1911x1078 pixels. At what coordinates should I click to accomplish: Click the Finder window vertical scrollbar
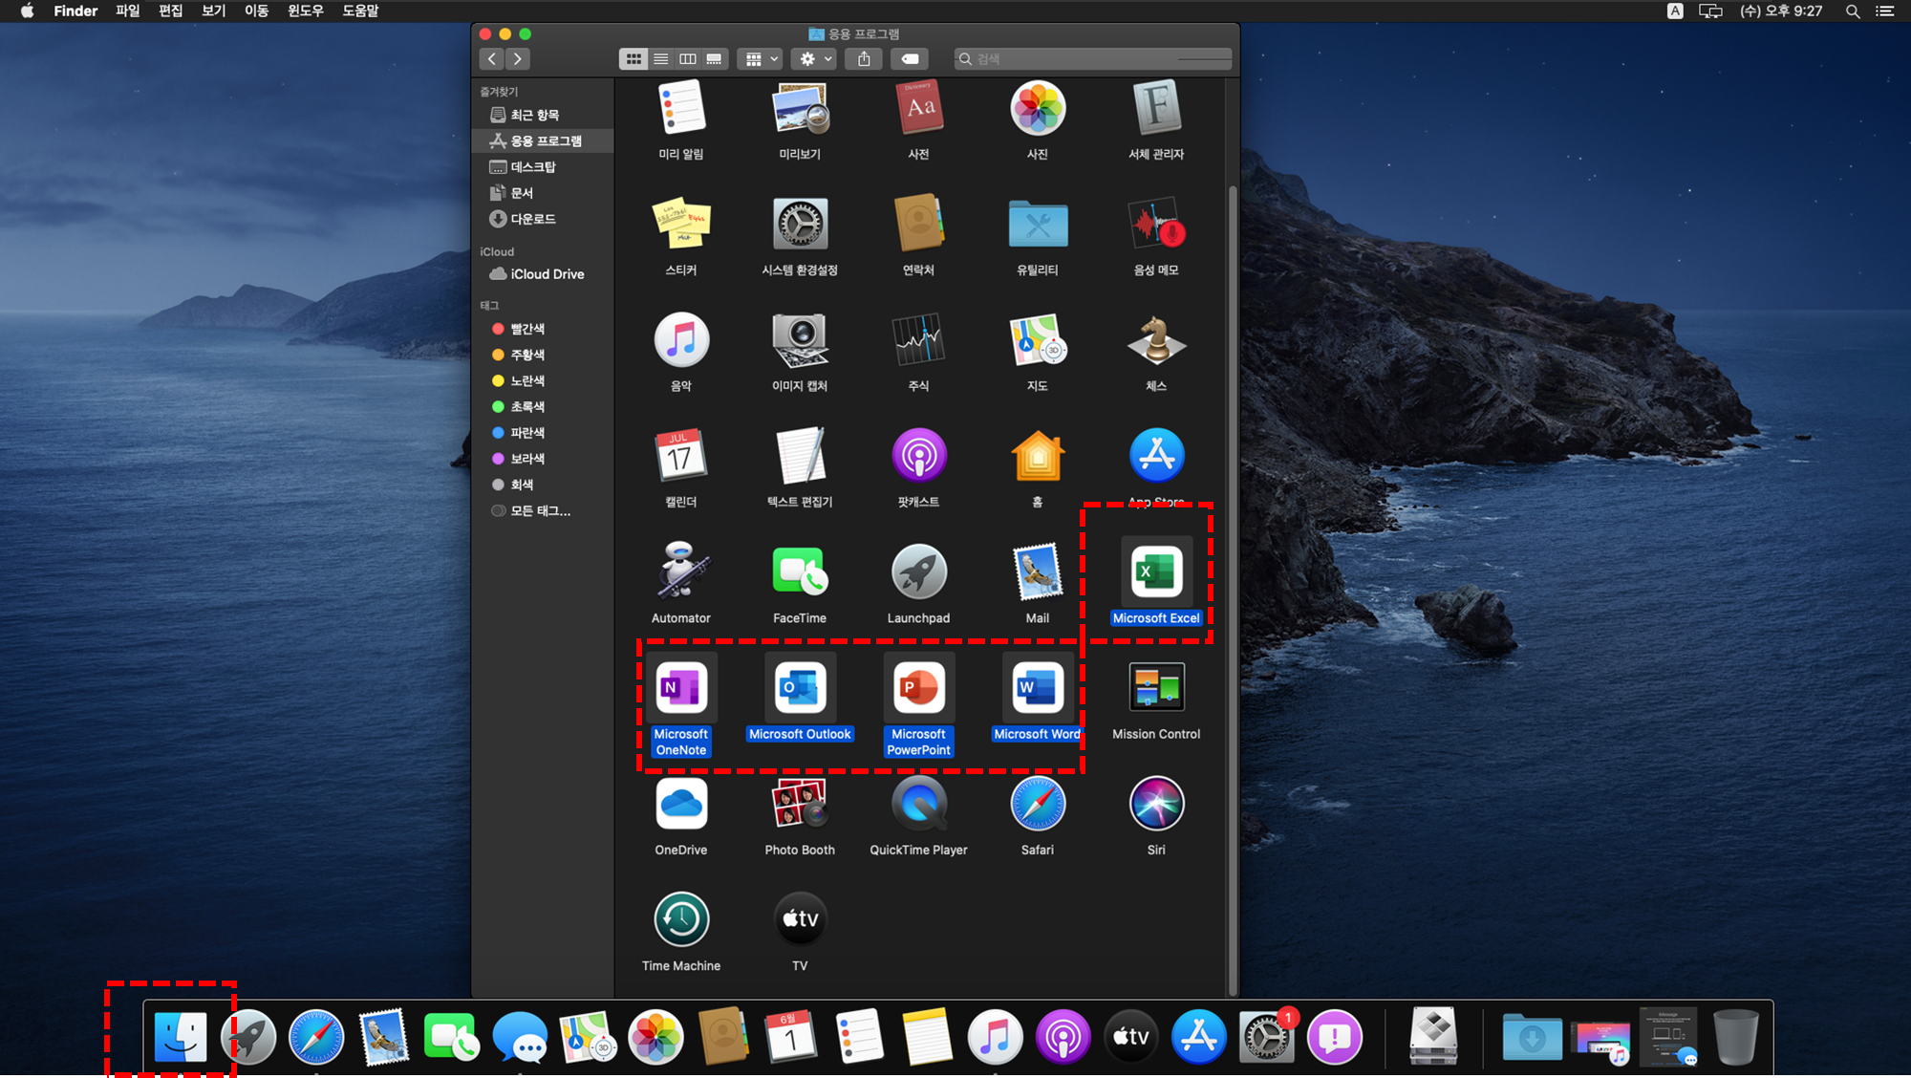click(1233, 590)
